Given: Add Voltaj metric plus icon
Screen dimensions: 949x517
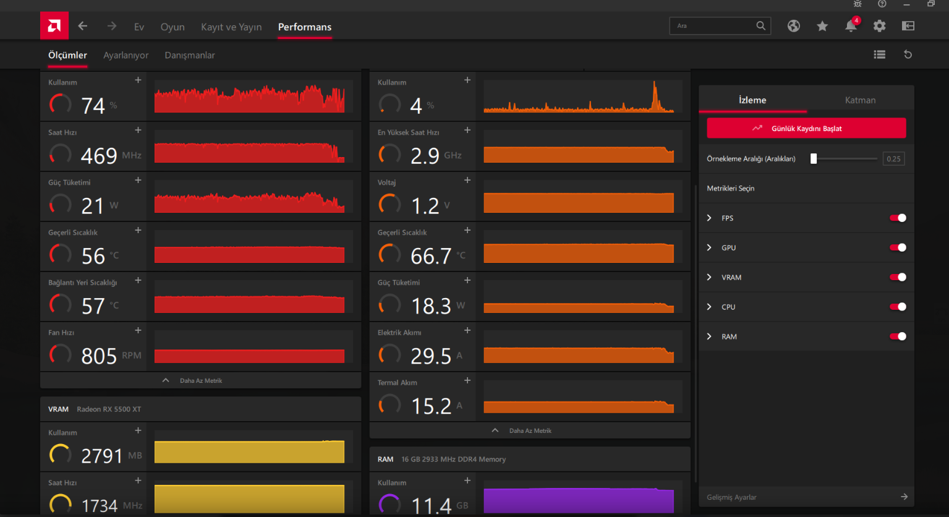Looking at the screenshot, I should (467, 181).
